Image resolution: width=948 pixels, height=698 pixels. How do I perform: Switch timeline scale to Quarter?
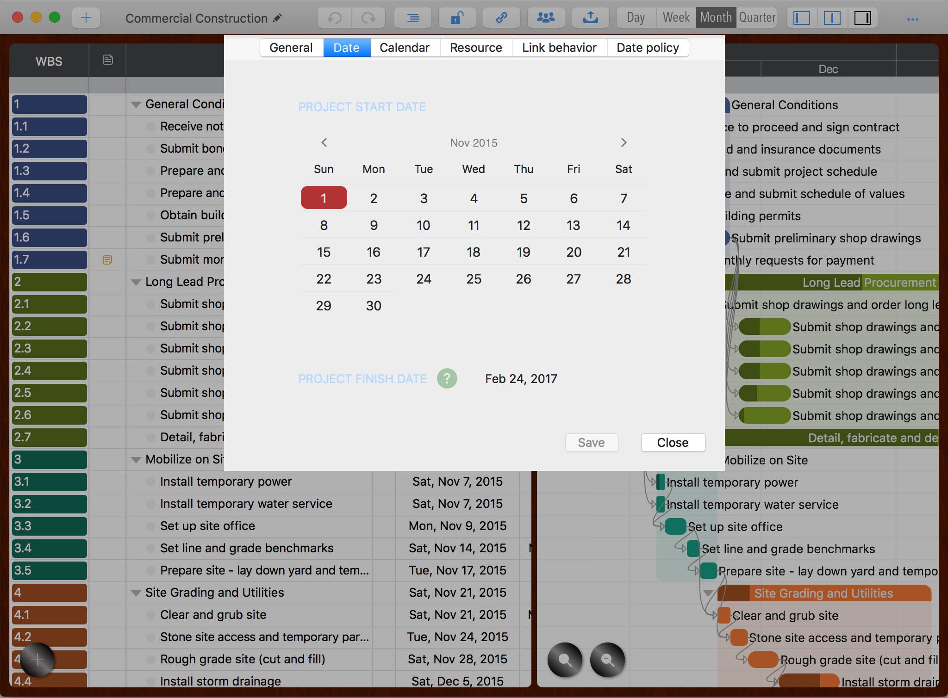(x=757, y=18)
